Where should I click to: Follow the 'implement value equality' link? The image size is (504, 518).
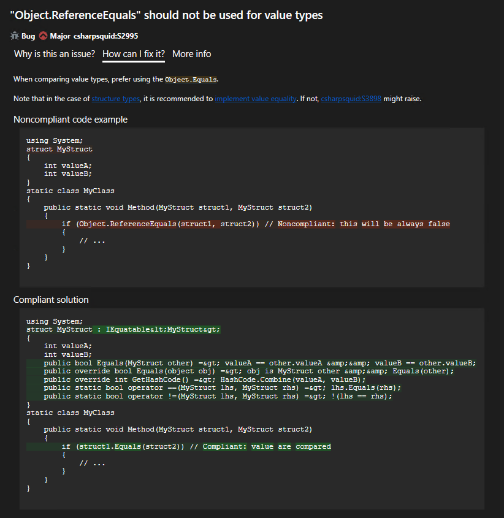(256, 99)
